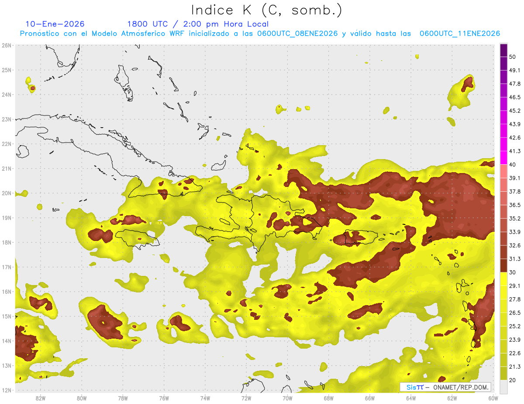Click the "76W" longitude label
This screenshot has width=524, height=404.
coord(164,398)
